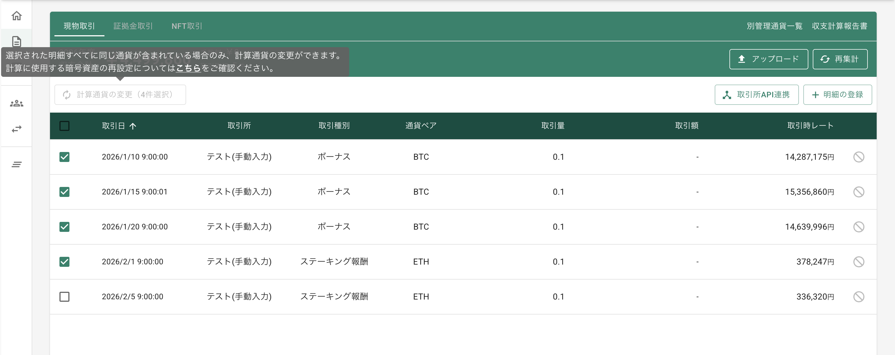Click the アップロード button

tap(769, 59)
